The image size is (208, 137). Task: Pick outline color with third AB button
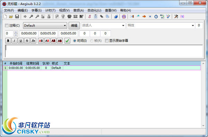(x=53, y=41)
